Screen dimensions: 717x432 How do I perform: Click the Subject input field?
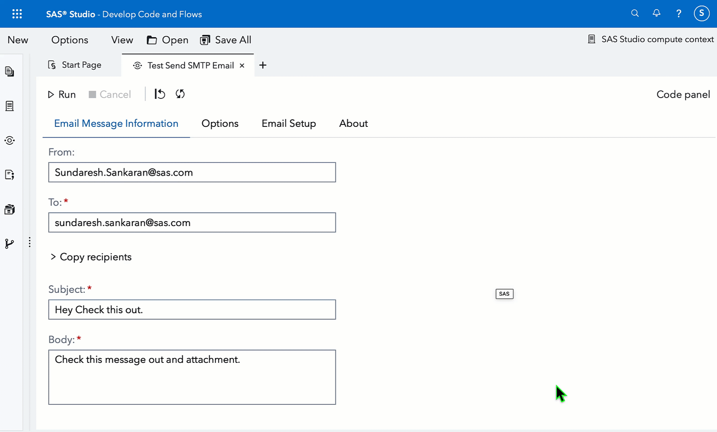(192, 310)
